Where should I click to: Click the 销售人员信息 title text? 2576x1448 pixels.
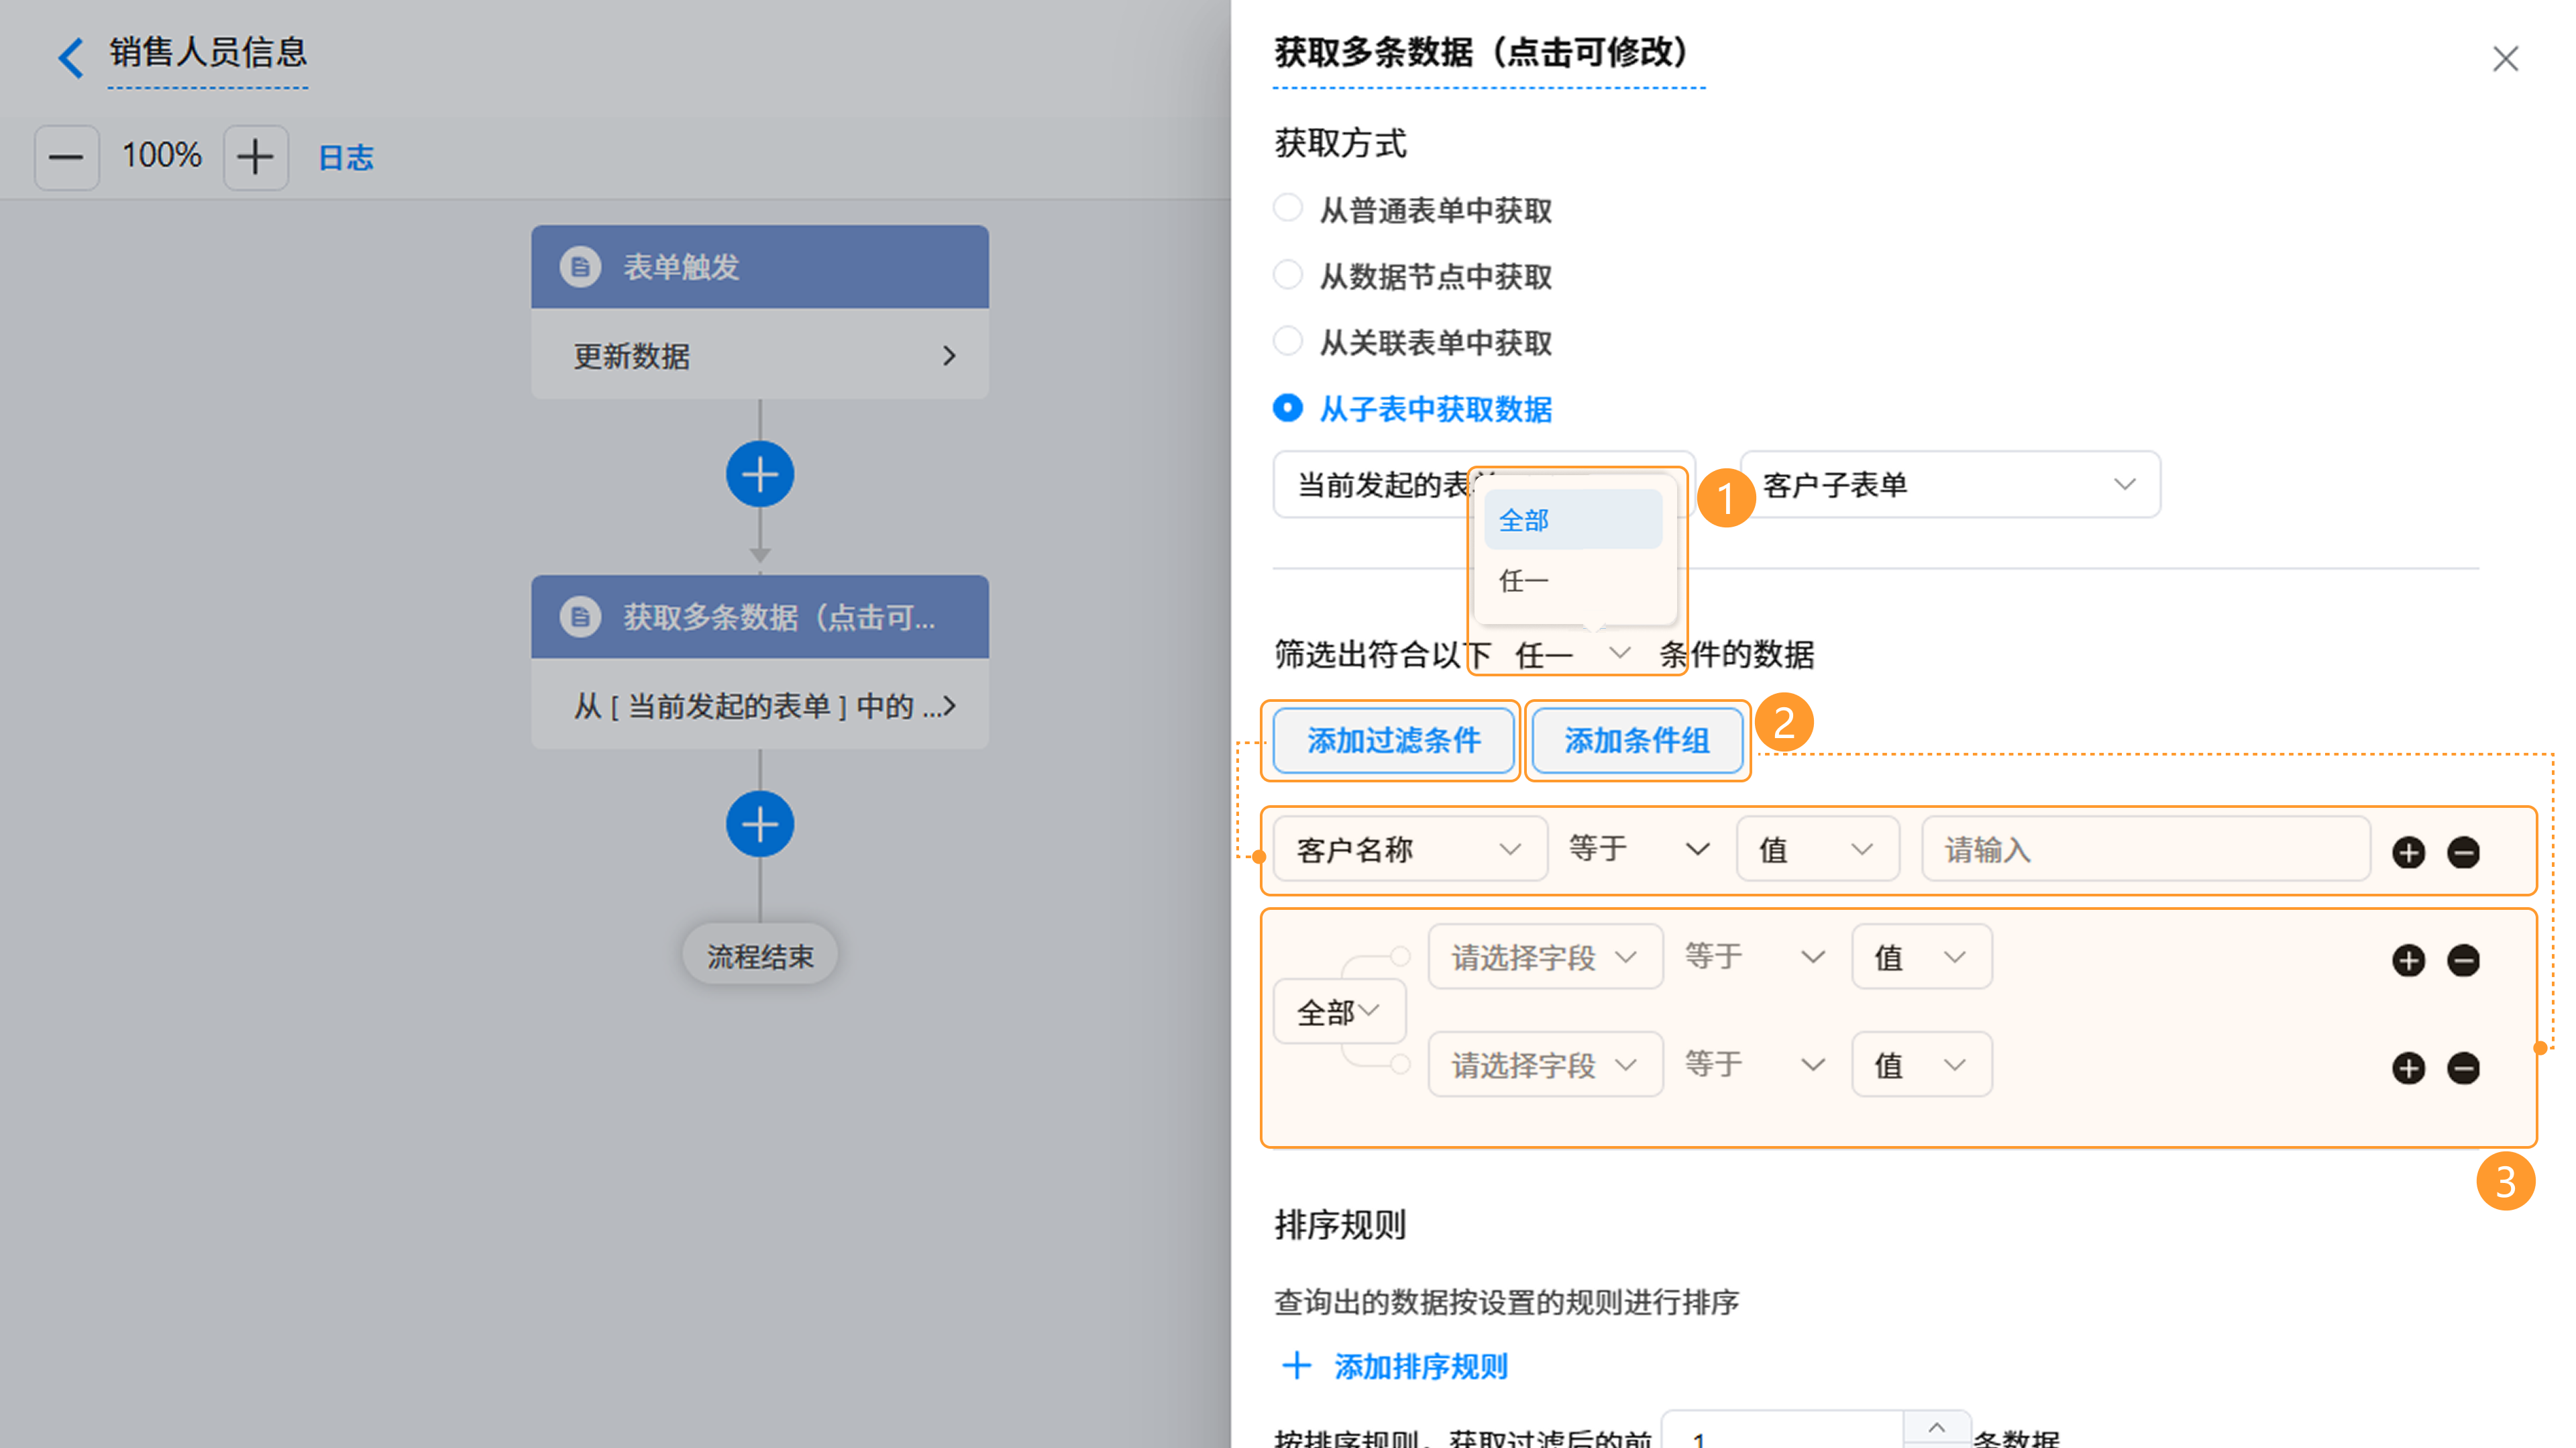208,52
